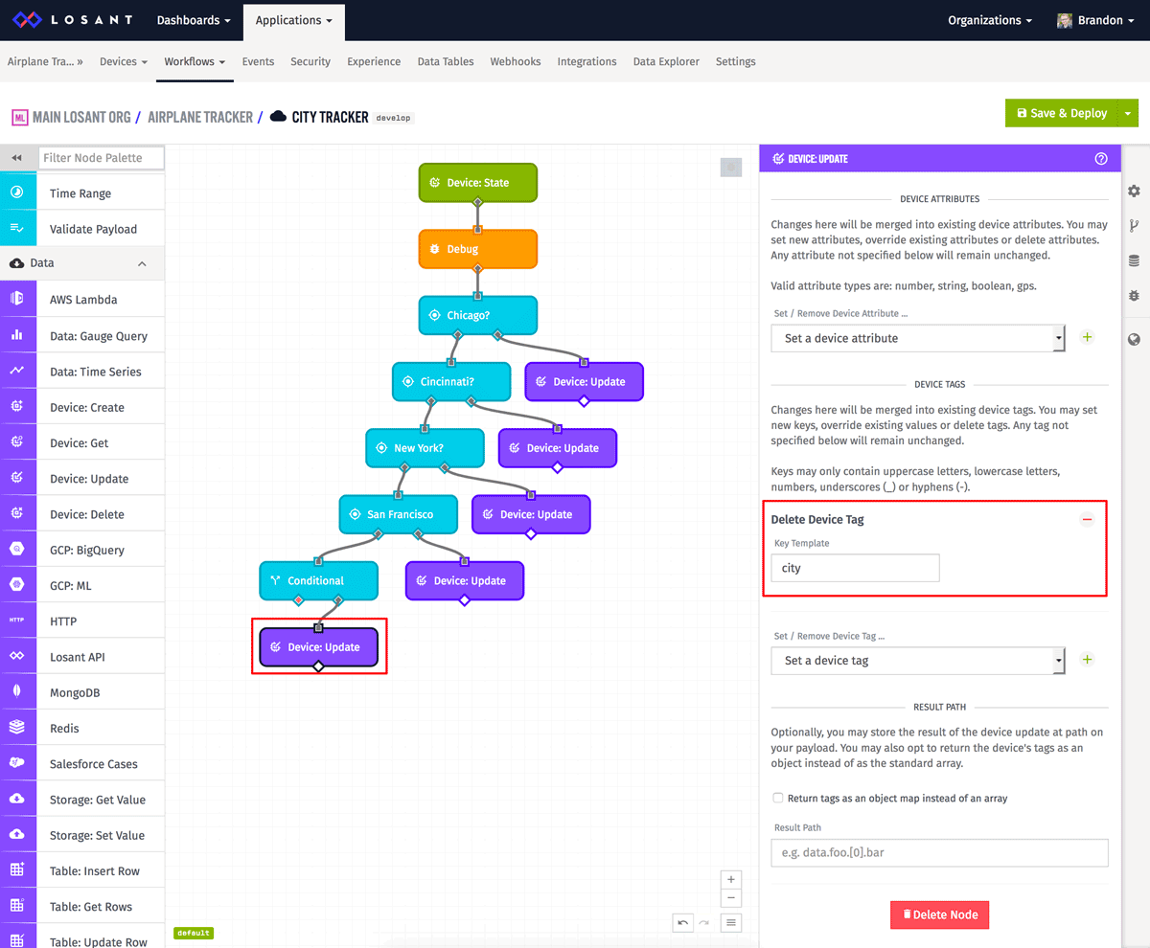This screenshot has height=948, width=1150.
Task: Click the green plus to add a device attribute
Action: [x=1087, y=337]
